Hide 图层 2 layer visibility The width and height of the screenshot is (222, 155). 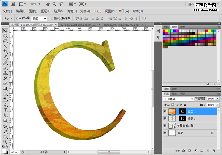(165, 111)
